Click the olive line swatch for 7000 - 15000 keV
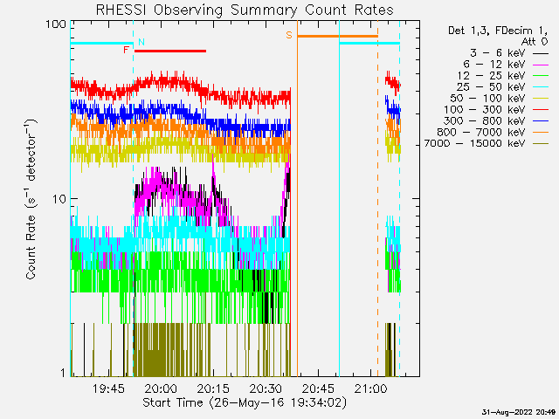Viewport: 559px width, 419px height. (x=541, y=144)
